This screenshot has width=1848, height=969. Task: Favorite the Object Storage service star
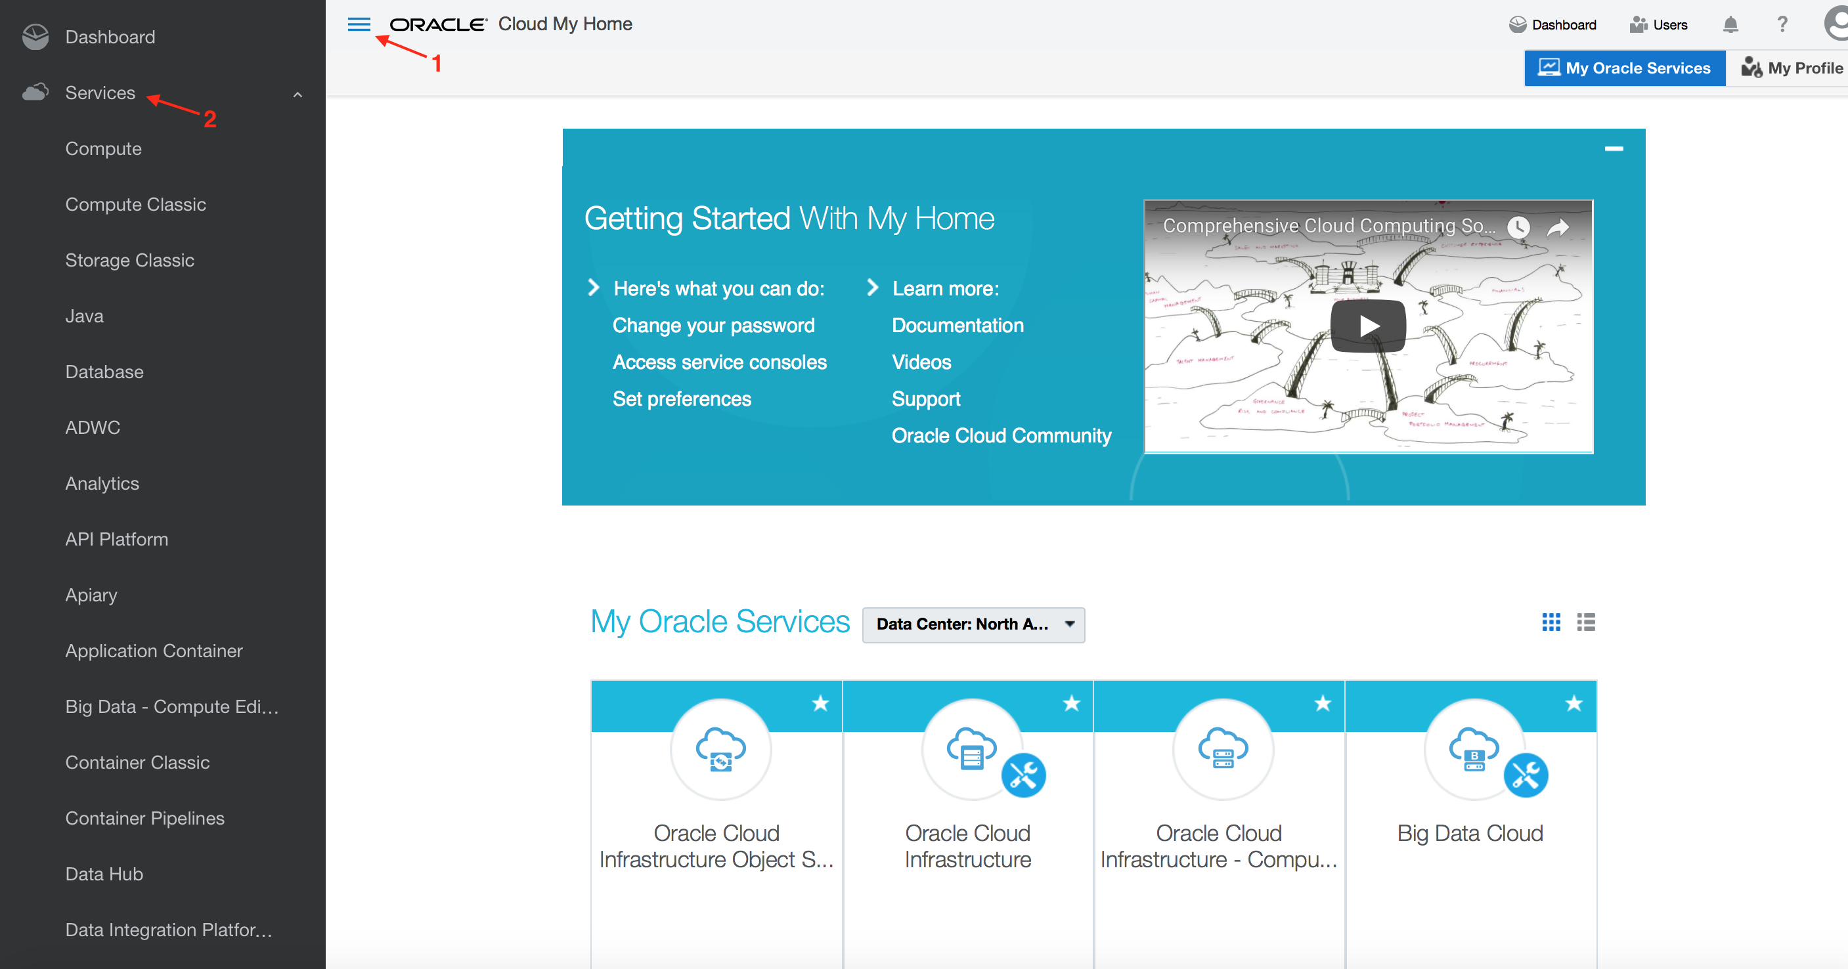pyautogui.click(x=821, y=703)
